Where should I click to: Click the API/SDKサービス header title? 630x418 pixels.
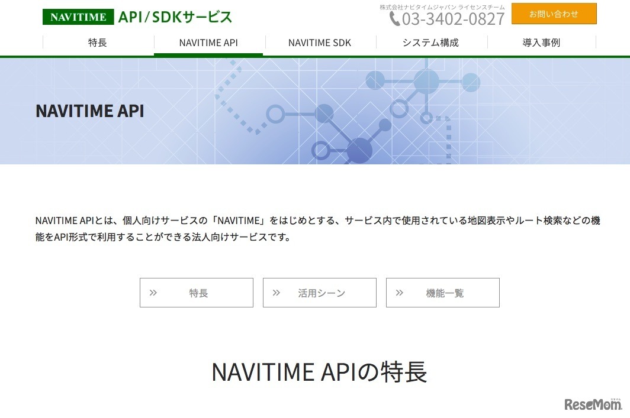(175, 17)
